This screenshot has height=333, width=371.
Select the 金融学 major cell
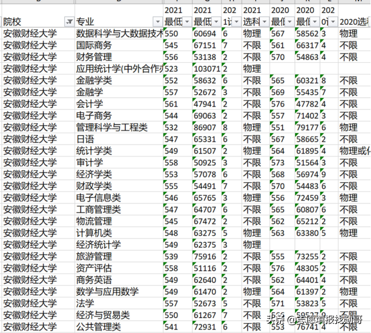(119, 92)
